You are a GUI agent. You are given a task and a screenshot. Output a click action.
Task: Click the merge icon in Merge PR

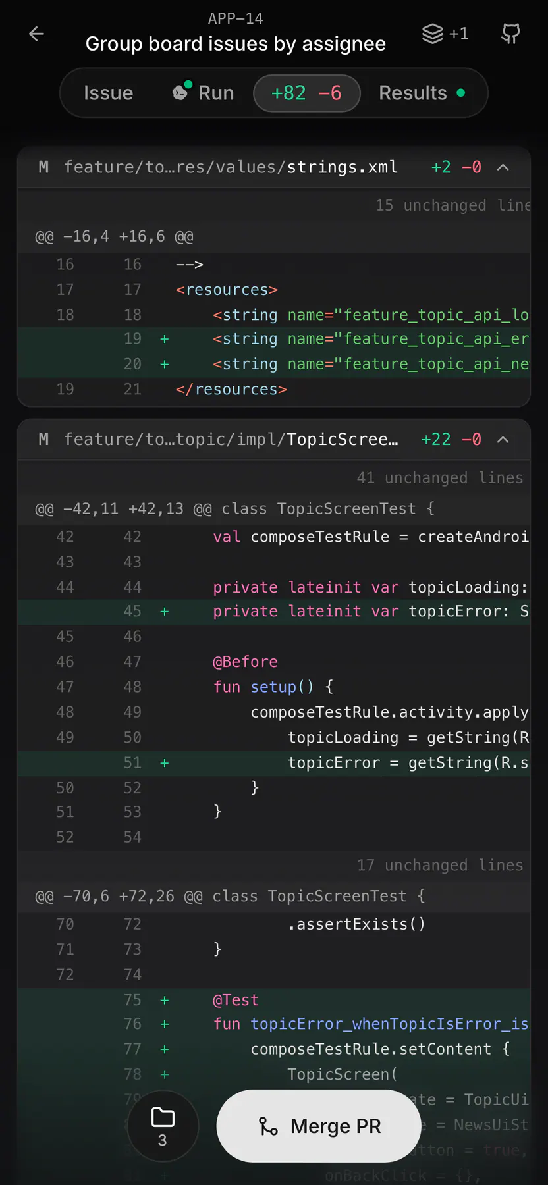[x=268, y=1126]
